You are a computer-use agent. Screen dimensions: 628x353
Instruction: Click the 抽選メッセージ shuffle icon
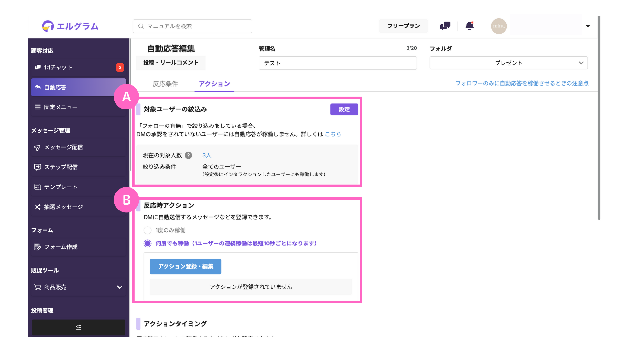pos(37,207)
